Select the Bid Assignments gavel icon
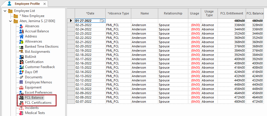This screenshot has height=116, width=267. (x=21, y=52)
